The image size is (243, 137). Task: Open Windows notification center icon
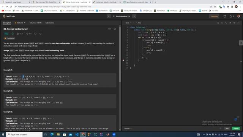(239, 134)
